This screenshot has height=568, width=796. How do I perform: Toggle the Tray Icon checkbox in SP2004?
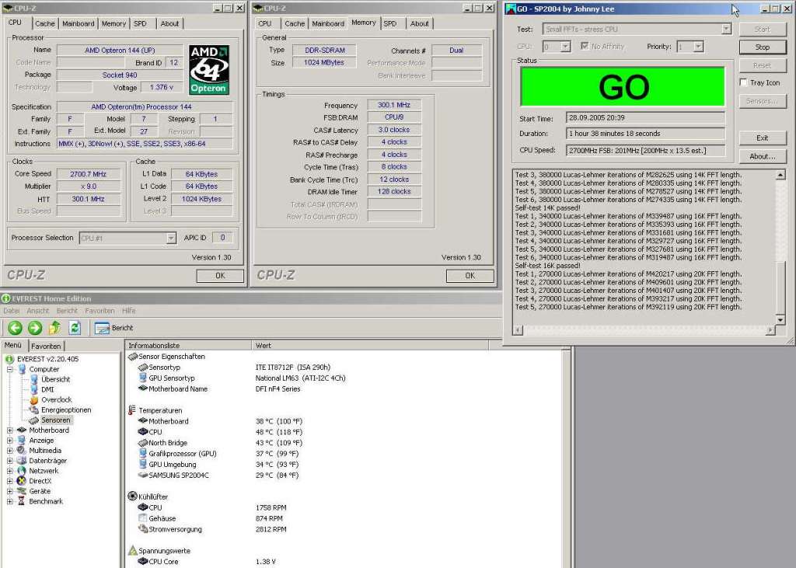pos(743,82)
